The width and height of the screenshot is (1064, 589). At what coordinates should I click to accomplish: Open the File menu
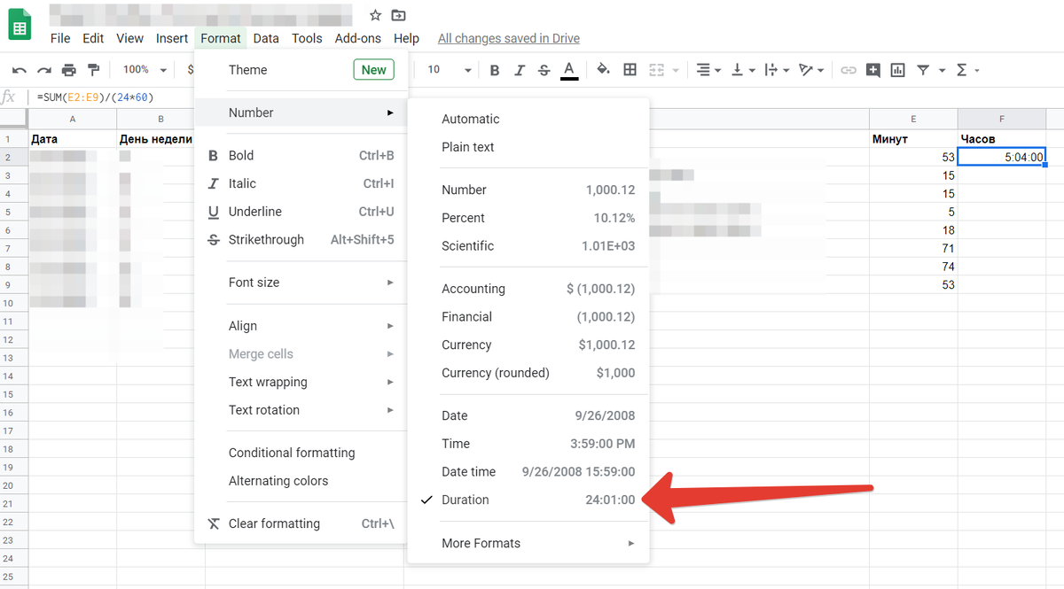pos(60,38)
